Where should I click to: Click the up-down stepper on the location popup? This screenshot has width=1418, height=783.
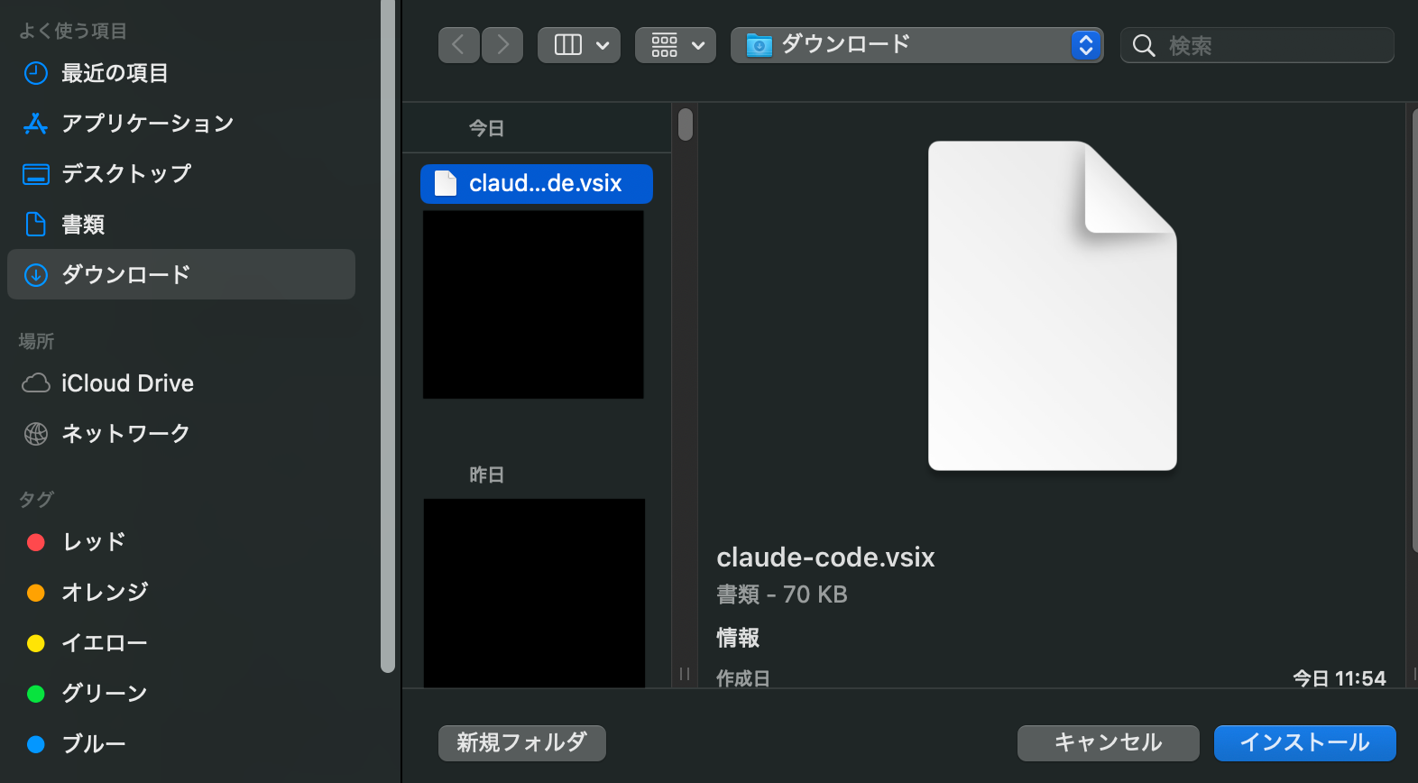click(x=1086, y=44)
